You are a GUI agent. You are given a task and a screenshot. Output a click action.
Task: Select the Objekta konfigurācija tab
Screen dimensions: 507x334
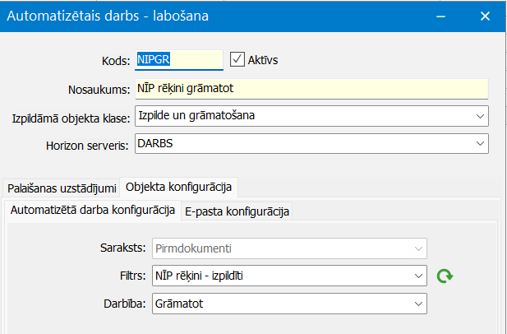pos(178,187)
